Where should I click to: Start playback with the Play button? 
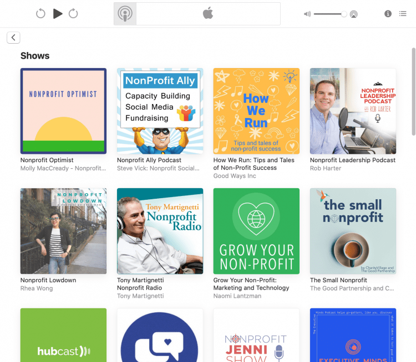click(x=58, y=13)
